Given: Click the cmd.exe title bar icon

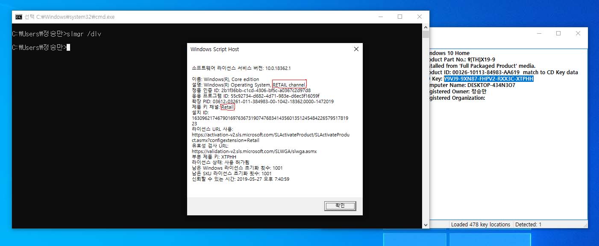Looking at the screenshot, I should pos(19,17).
